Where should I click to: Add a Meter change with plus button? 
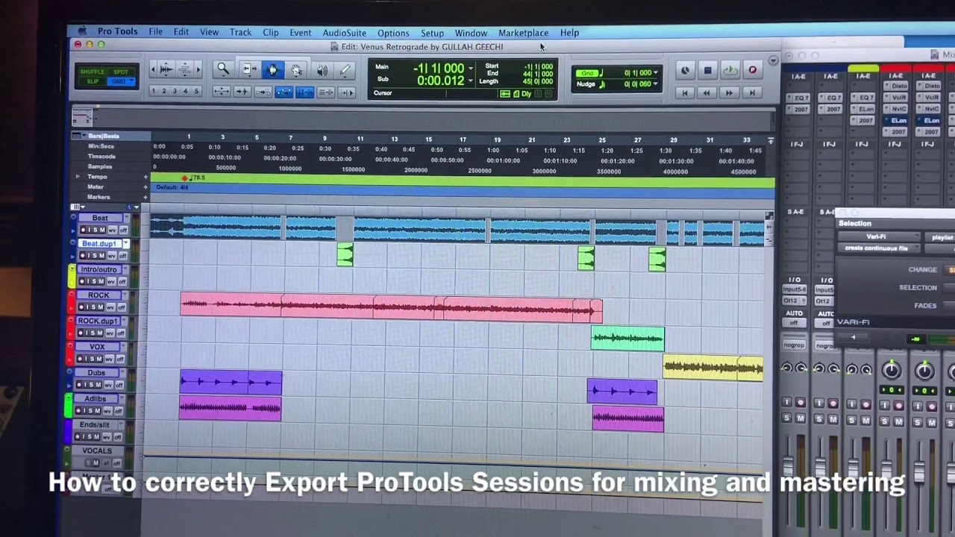145,187
